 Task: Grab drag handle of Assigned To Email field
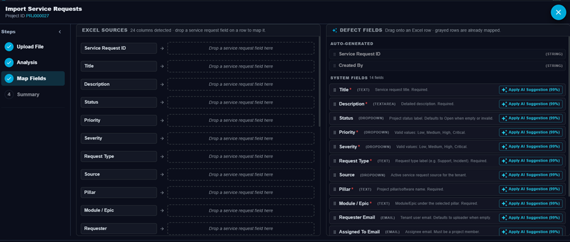coord(334,232)
